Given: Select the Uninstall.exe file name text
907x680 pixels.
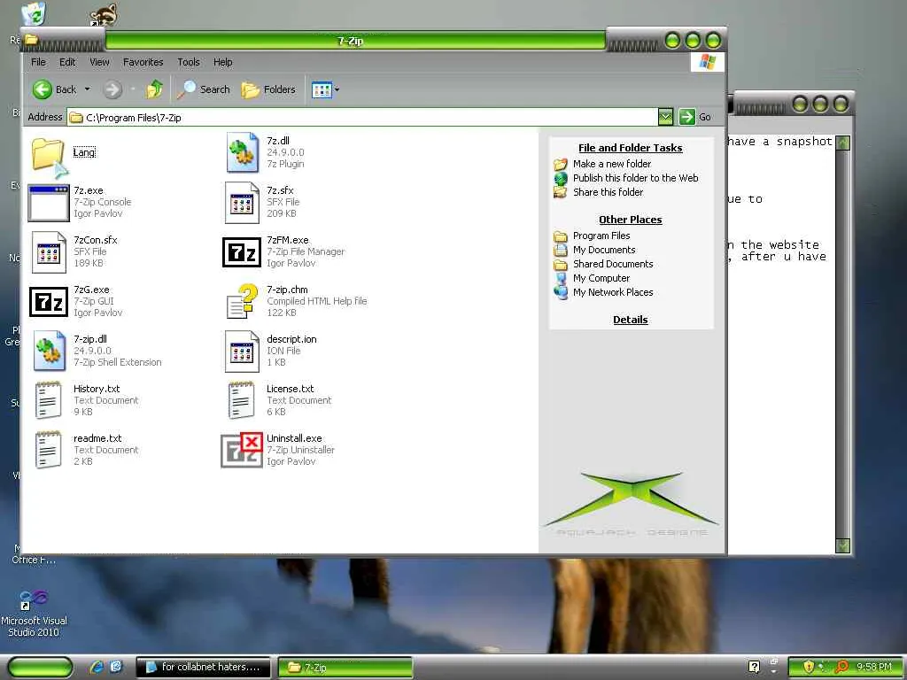Looking at the screenshot, I should (x=294, y=438).
